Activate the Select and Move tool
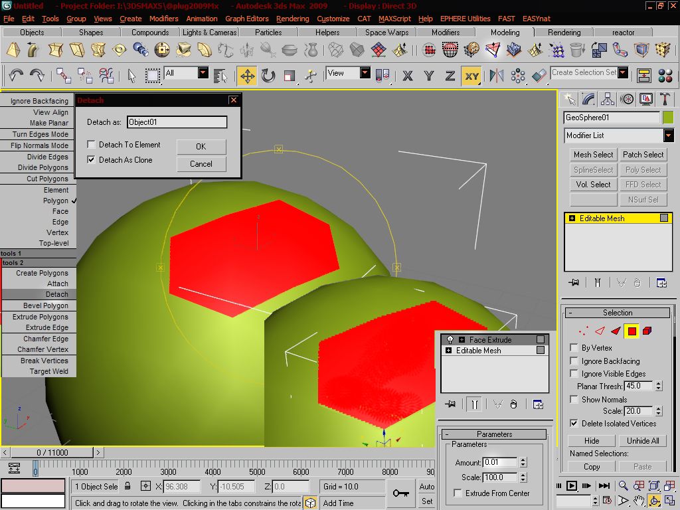The height and width of the screenshot is (510, 680). click(247, 76)
